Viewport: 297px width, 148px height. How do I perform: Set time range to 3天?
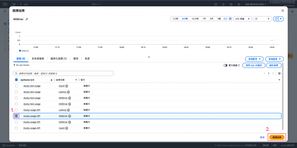(x=211, y=19)
